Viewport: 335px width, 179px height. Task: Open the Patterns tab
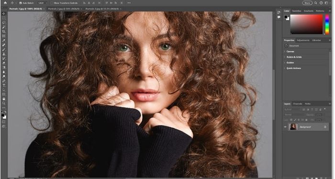pyautogui.click(x=320, y=11)
